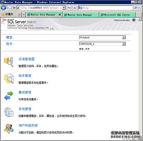Screen dimensions: 143x141
Task: Close the active Master Data Manager tab
Action: pyautogui.click(x=60, y=15)
